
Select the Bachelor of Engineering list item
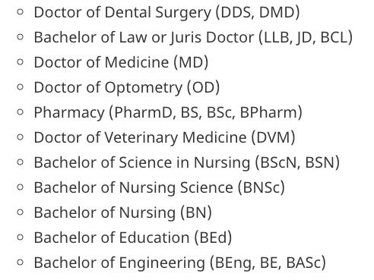179,263
